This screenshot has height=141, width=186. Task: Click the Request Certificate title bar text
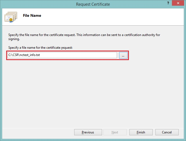pos(93,4)
